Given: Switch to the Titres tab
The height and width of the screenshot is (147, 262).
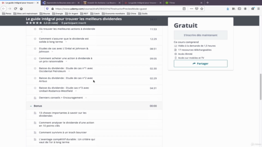Looking at the screenshot, I should pyautogui.click(x=184, y=3).
